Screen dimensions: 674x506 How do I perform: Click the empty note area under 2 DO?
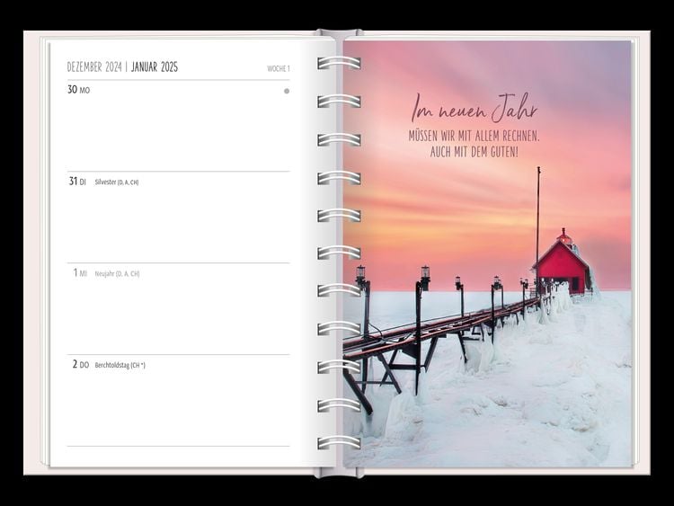tap(178, 409)
